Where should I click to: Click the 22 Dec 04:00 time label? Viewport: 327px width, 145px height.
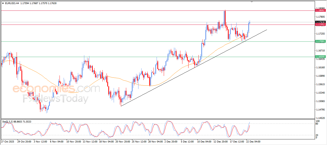253,141
